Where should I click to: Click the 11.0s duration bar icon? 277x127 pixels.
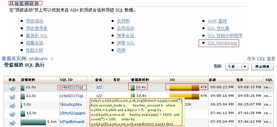[23, 88]
